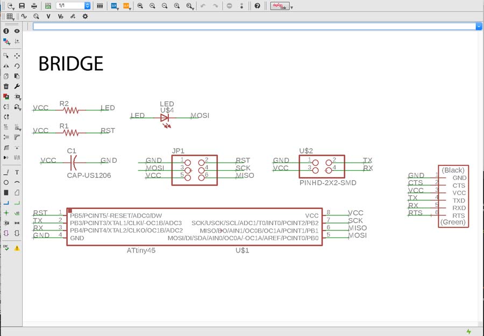The width and height of the screenshot is (484, 336).
Task: Toggle the Show eye tool
Action: tap(17, 31)
